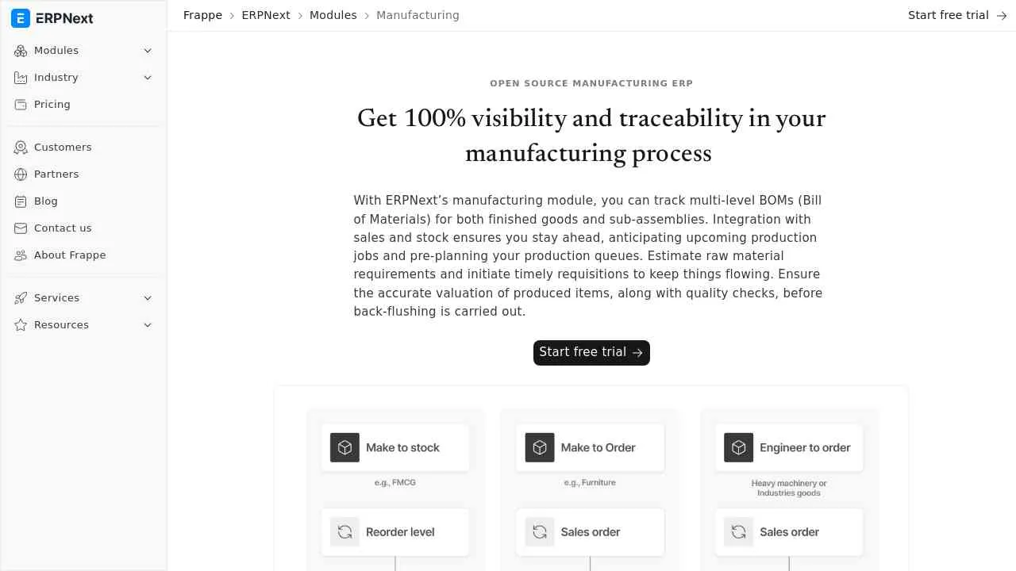Click the Modules cubes icon in sidebar
The image size is (1016, 571).
coord(21,51)
